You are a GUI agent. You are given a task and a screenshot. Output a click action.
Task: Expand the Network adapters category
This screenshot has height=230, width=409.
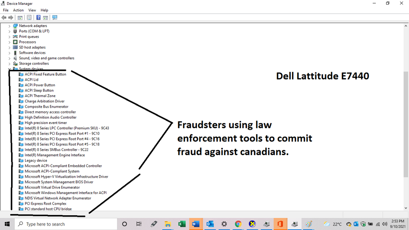(9, 26)
